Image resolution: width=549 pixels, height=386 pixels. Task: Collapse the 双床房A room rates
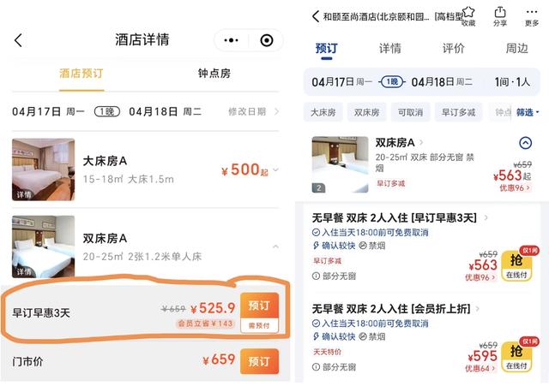276,246
